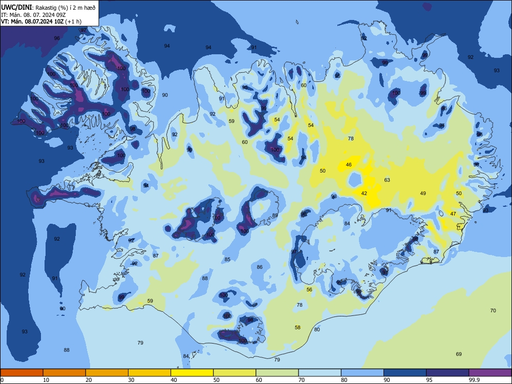Image resolution: width=512 pixels, height=384 pixels.
Task: Click the indigo 95–99.9 legend block
Action: 447,373
